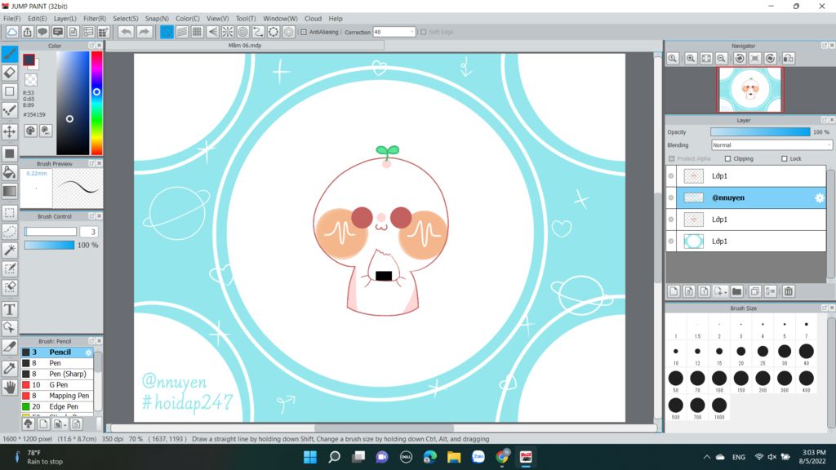
Task: Open Windows Start menu
Action: tap(309, 457)
